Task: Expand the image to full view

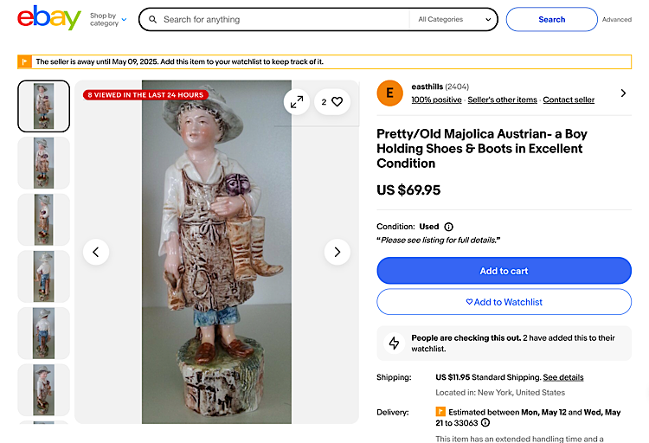Action: tap(297, 102)
